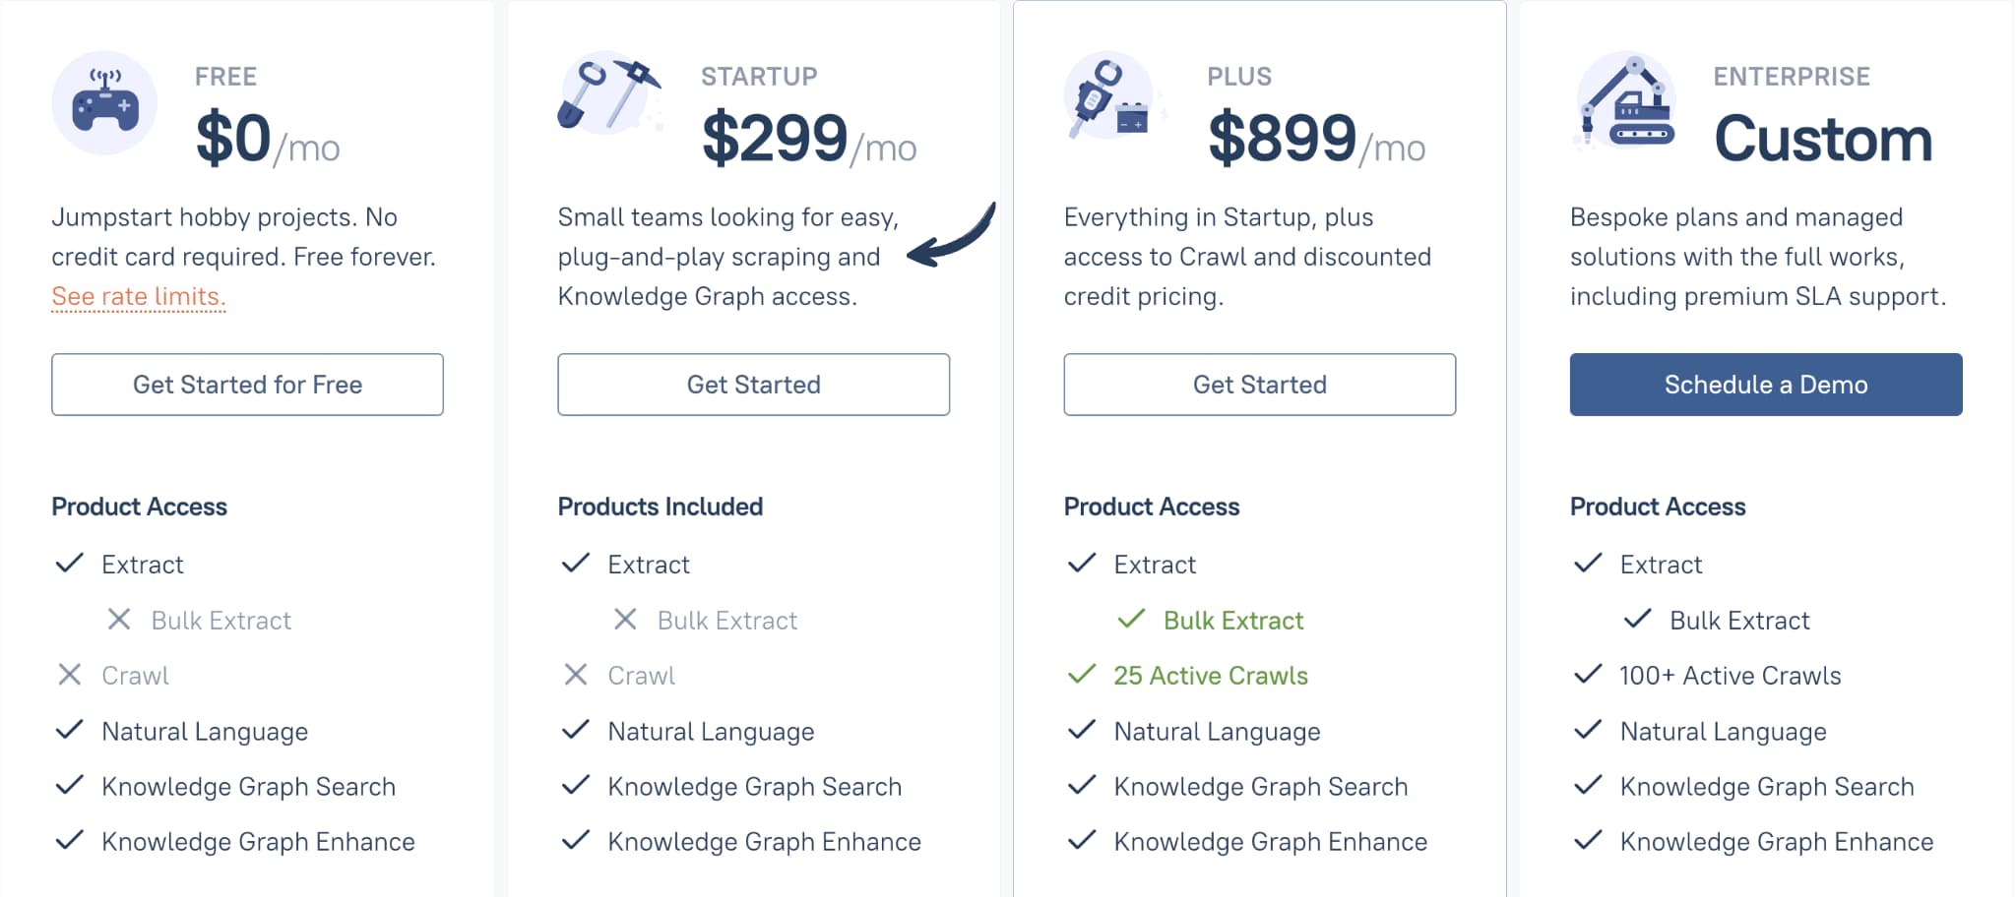The height and width of the screenshot is (897, 2016).
Task: Open the See rate limits link
Action: coord(139,297)
